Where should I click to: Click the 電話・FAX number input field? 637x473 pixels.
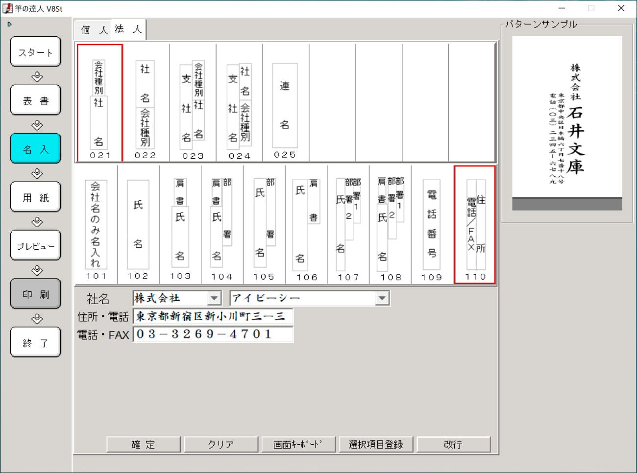(x=213, y=334)
